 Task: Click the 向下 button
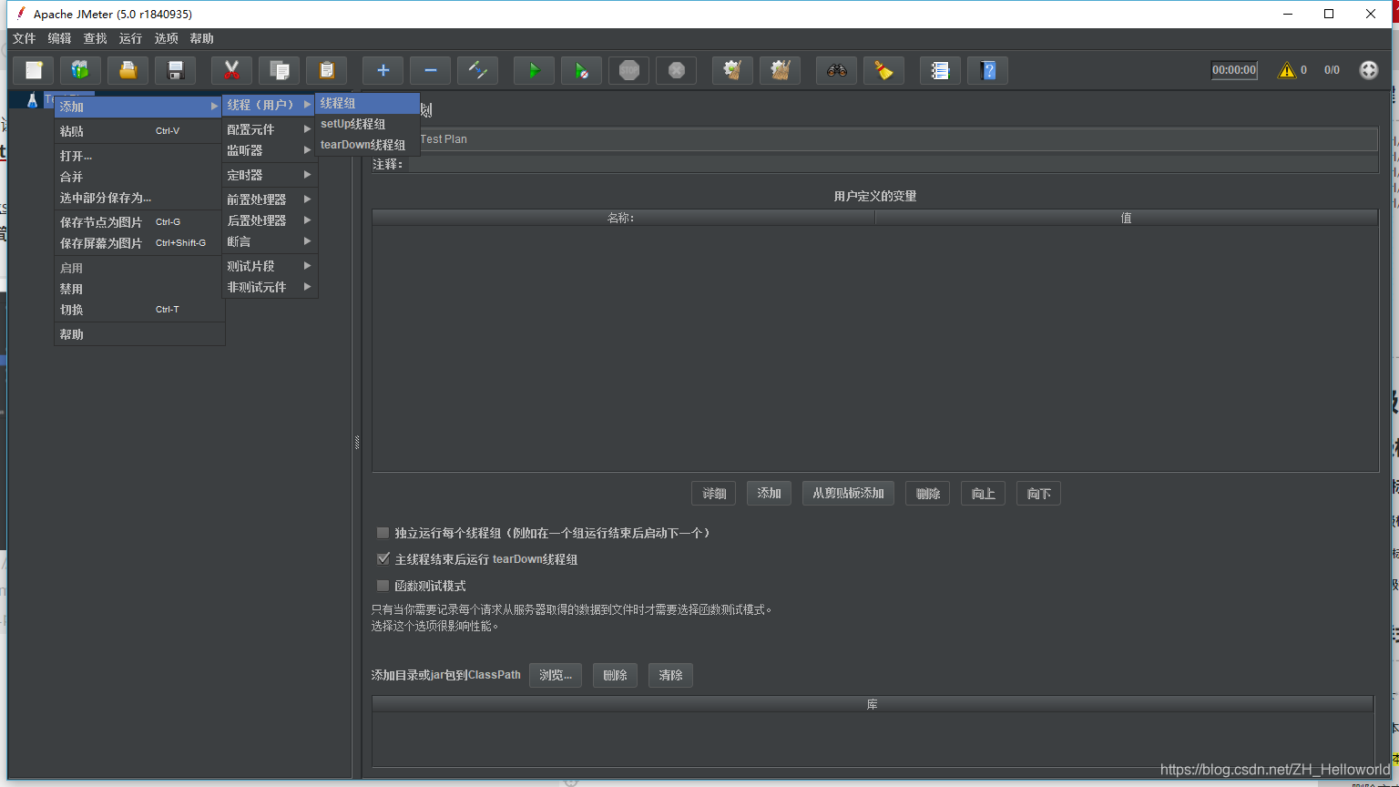1038,494
